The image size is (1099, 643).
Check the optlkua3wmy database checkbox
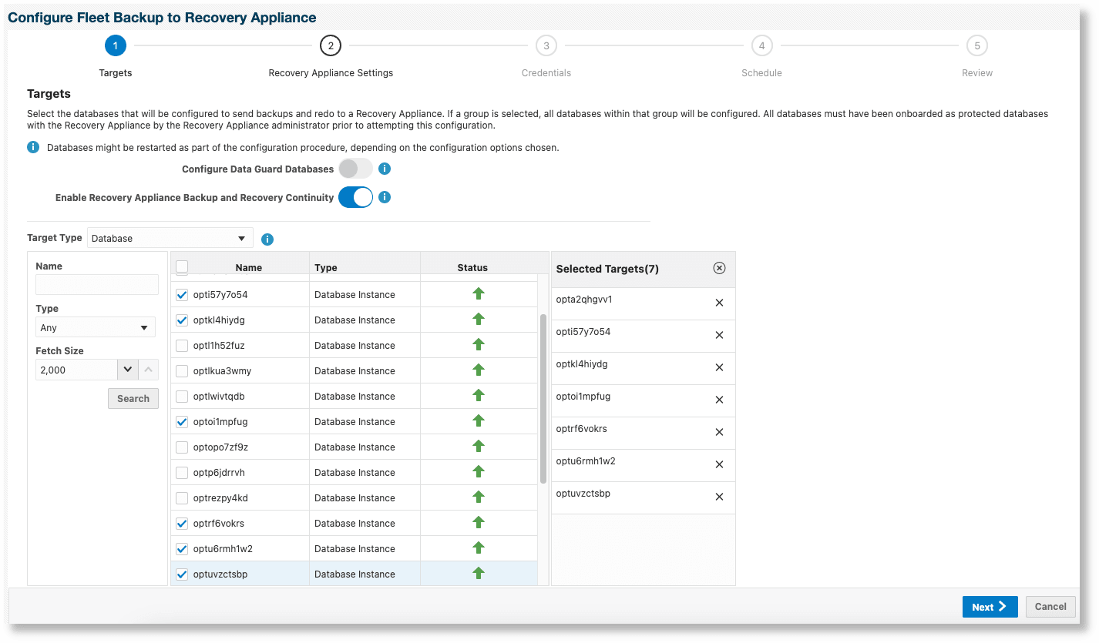click(x=182, y=371)
